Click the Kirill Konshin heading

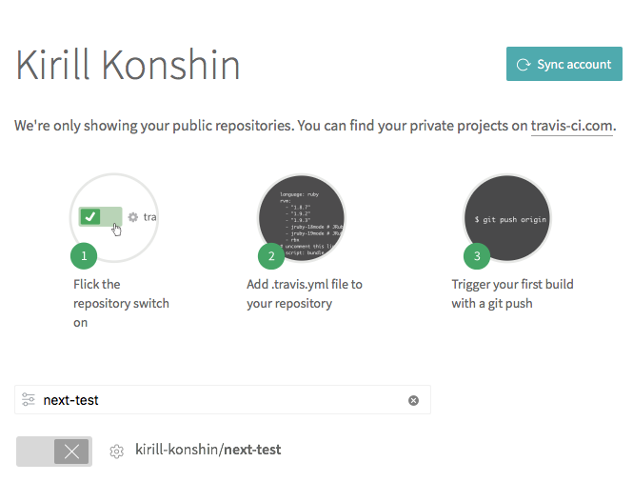(128, 65)
